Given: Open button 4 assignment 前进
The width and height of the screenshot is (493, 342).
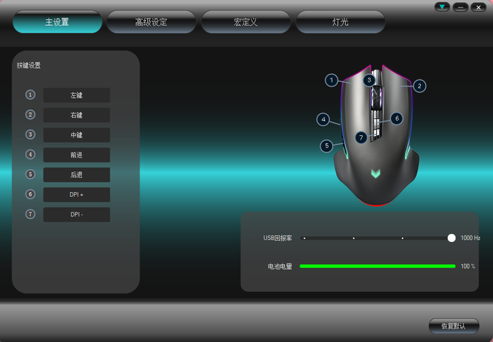Looking at the screenshot, I should point(77,155).
